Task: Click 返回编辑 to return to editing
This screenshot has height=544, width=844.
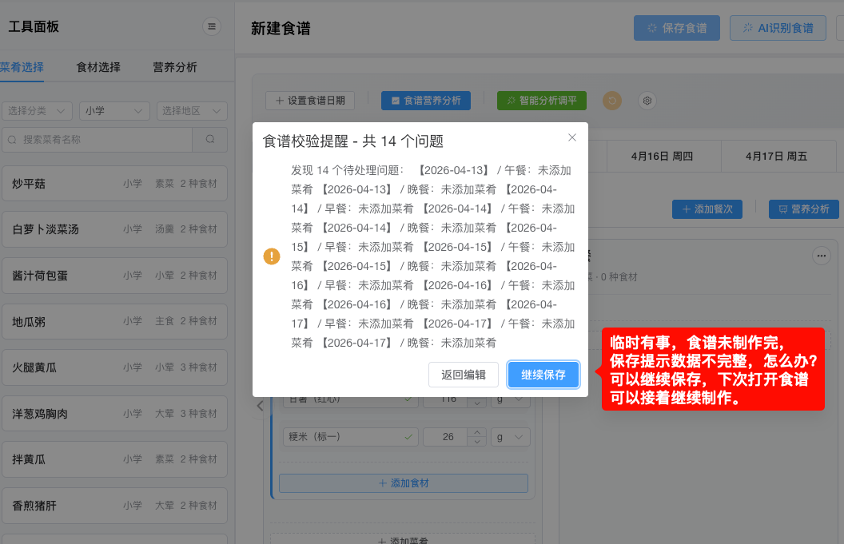Action: [x=464, y=374]
